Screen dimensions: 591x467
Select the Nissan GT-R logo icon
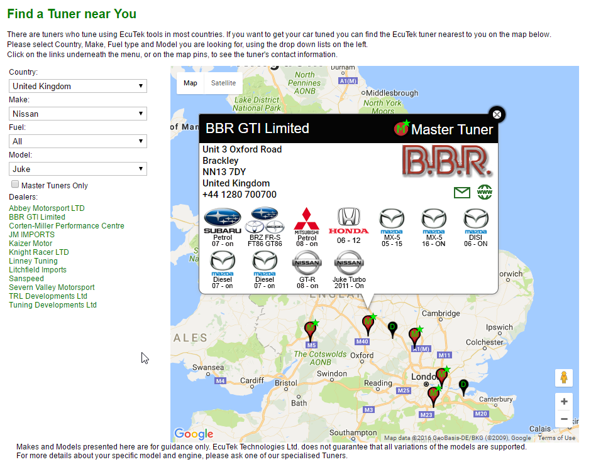pyautogui.click(x=307, y=263)
